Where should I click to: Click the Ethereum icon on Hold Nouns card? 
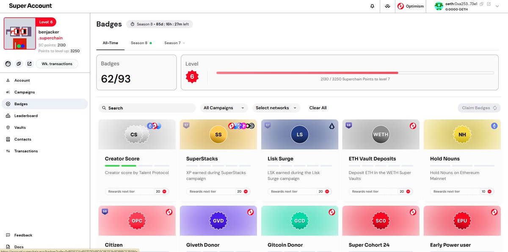pos(494,126)
